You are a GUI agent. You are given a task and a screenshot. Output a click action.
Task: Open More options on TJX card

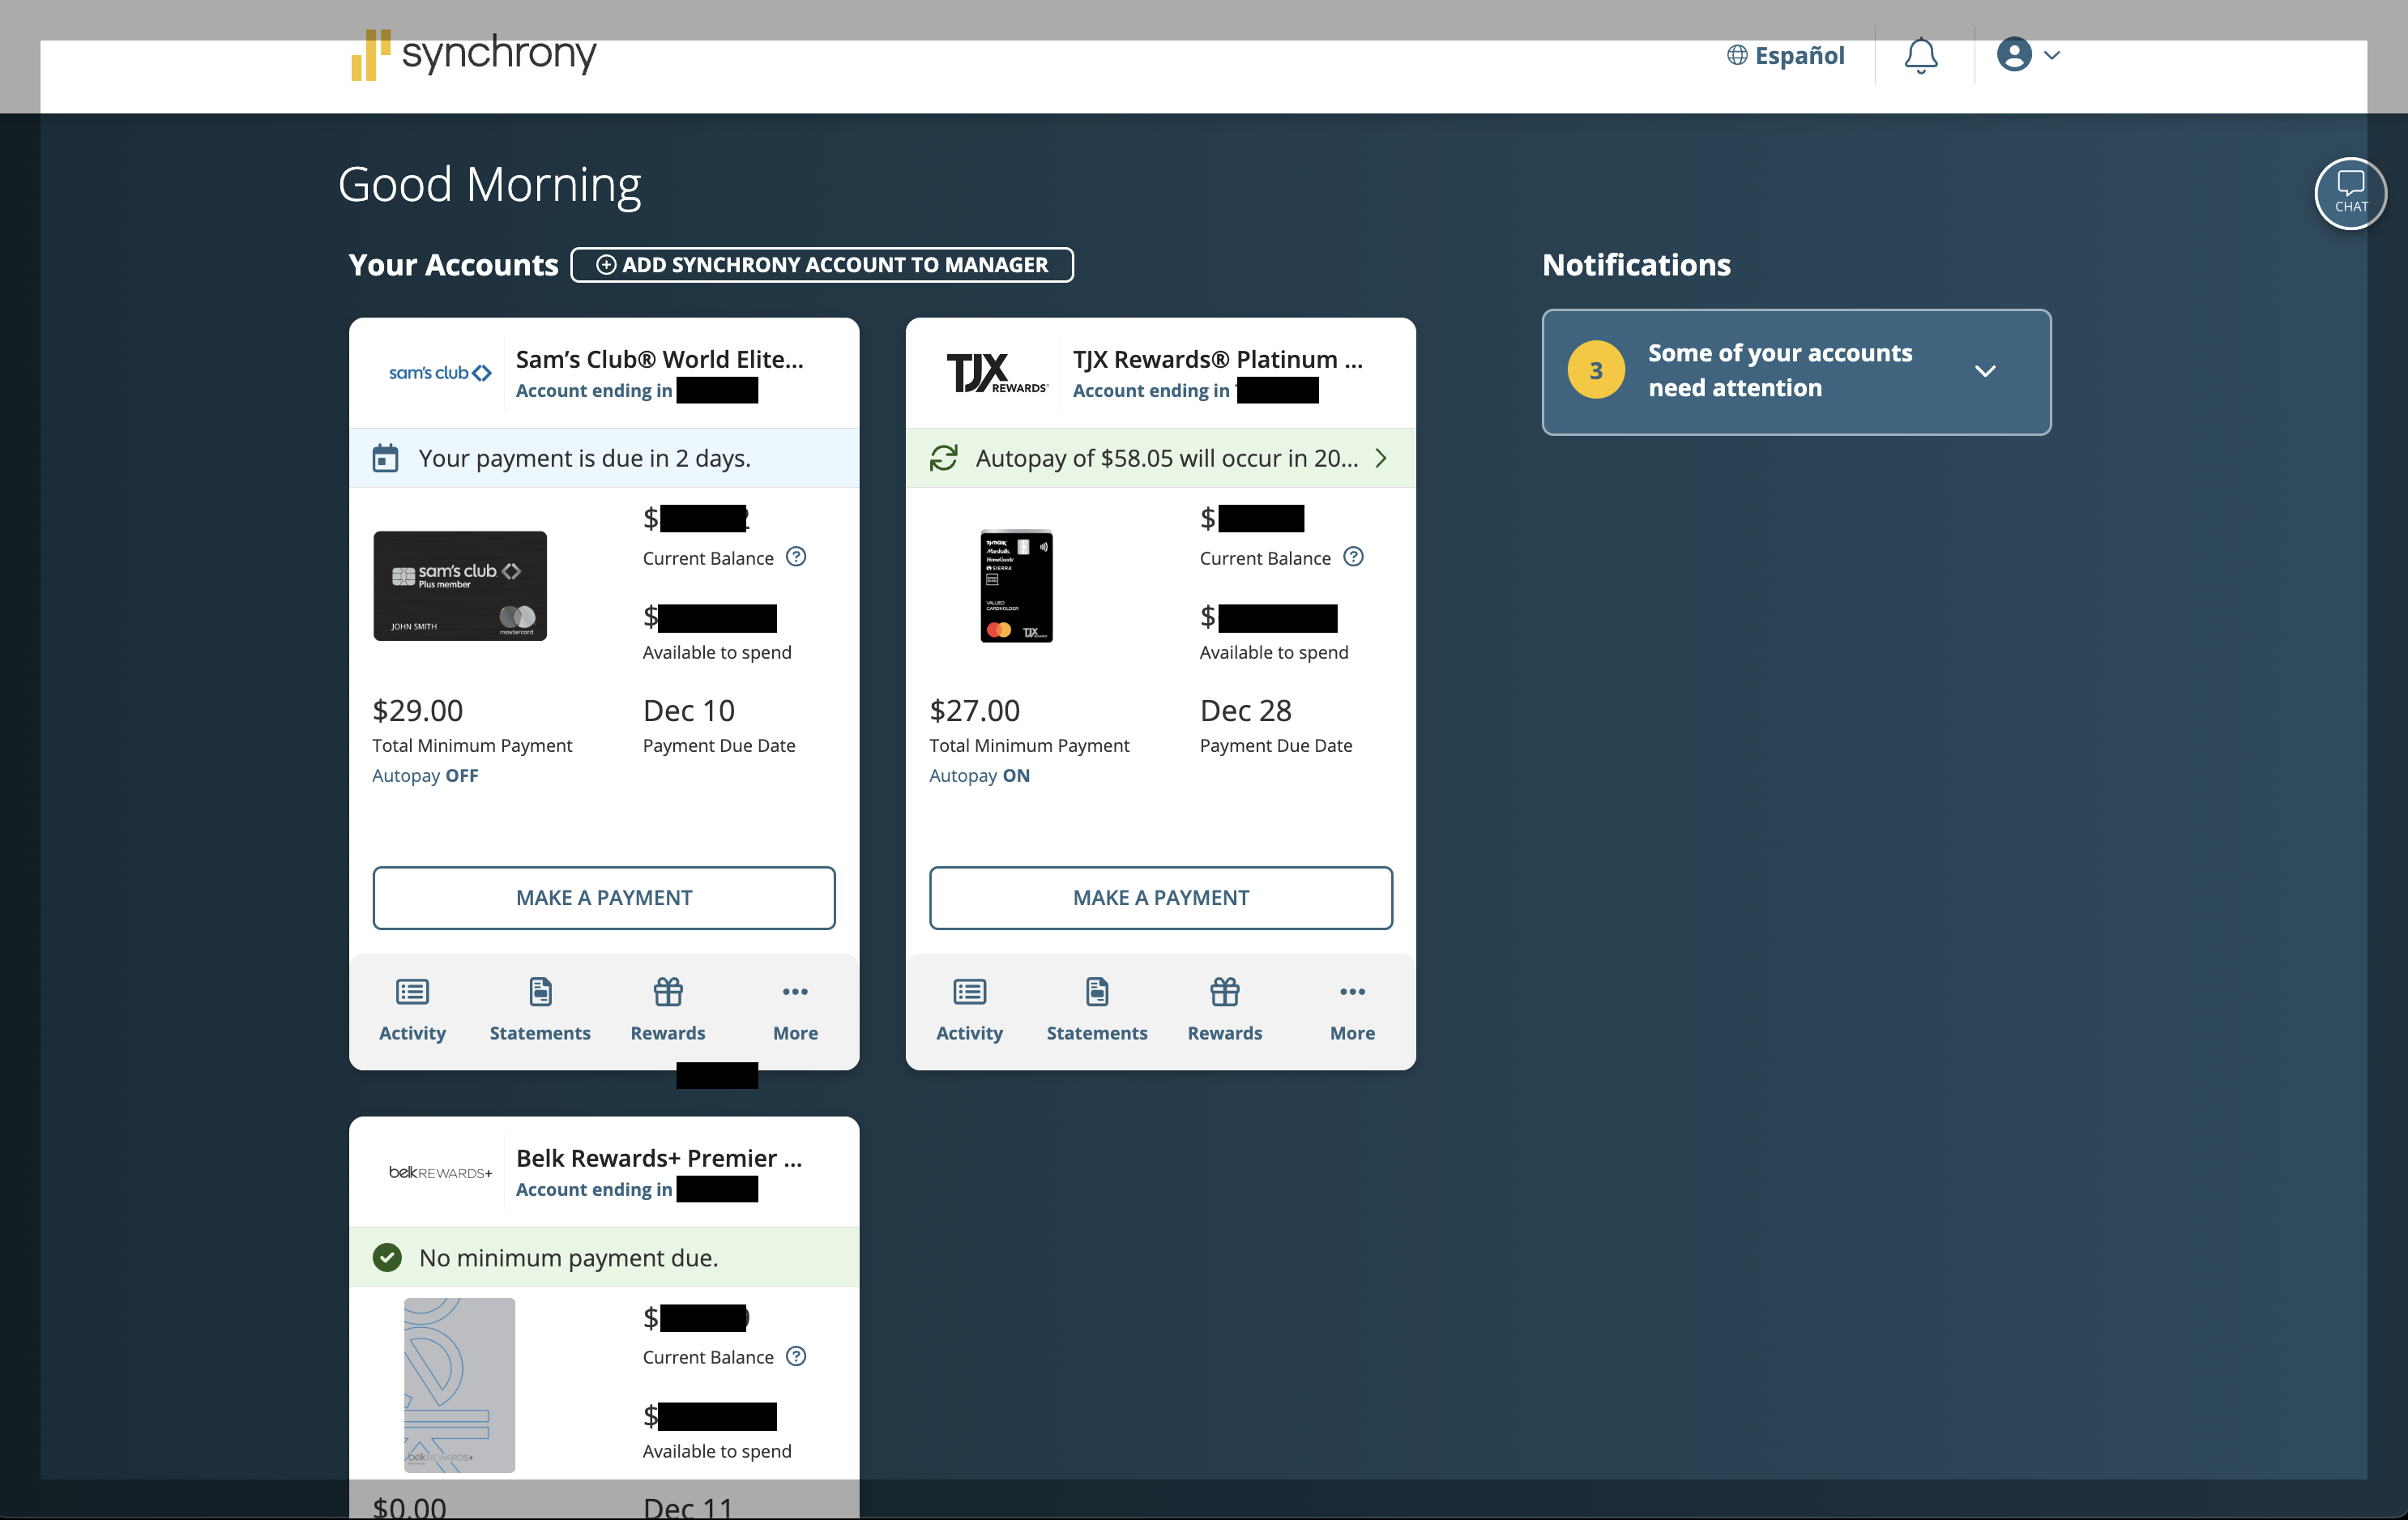point(1352,1010)
